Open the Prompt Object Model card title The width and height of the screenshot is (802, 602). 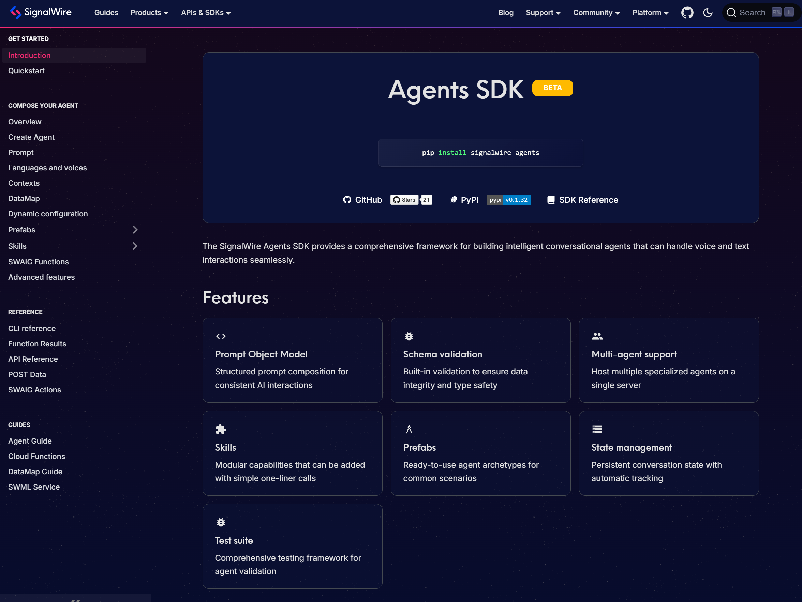coord(261,354)
